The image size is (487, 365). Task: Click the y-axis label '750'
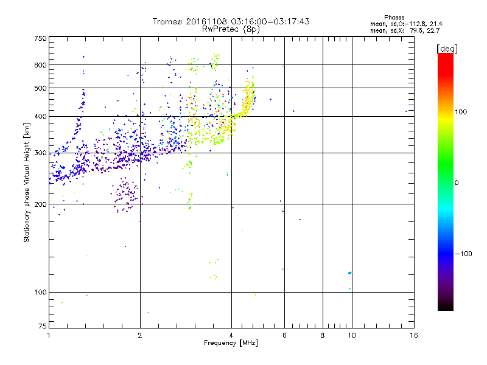(40, 38)
